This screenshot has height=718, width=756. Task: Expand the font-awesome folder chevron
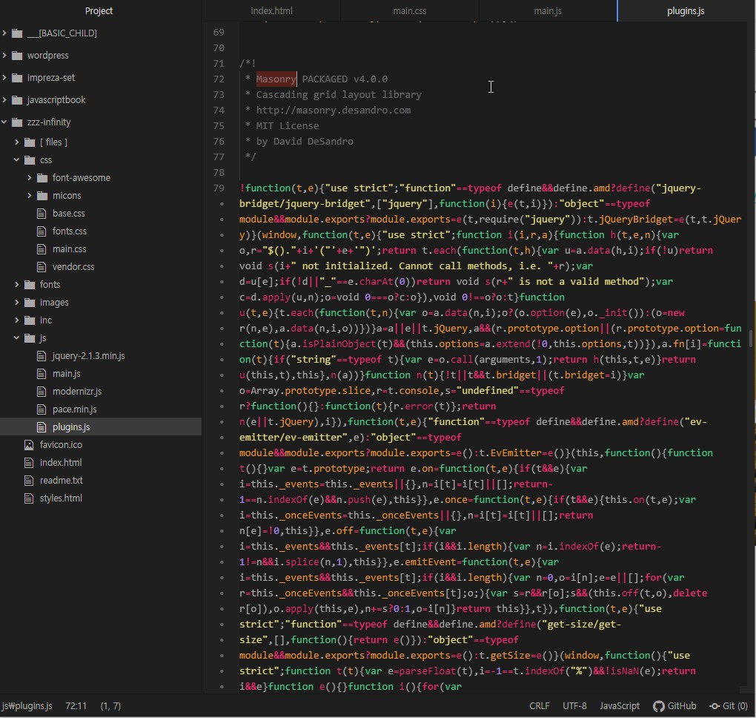[30, 177]
